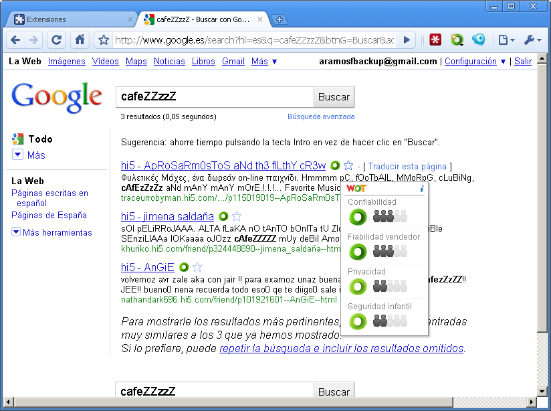Click the browser address bar URL
Screen dimensions: 551x411
pyautogui.click(x=254, y=40)
